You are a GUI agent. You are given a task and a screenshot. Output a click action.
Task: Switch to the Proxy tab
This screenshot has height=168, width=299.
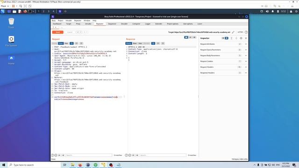coord(78,24)
